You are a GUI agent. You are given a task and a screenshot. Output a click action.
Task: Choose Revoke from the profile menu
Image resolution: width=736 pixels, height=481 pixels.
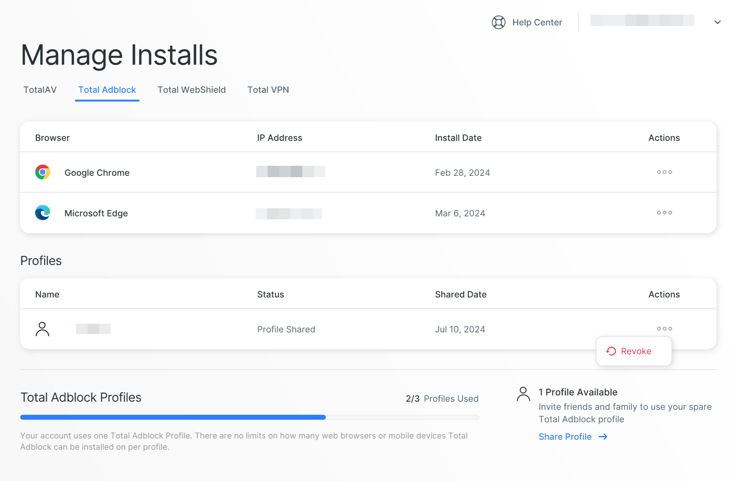pos(634,351)
